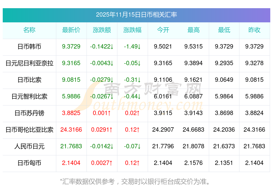Click the exchange rate disclaimer footnote text
Screen dimensions: 273x190
click(136, 181)
